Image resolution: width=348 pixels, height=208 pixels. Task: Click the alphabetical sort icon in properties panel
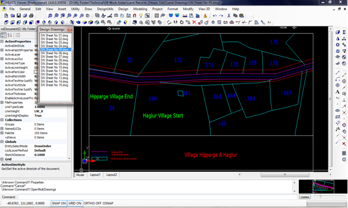point(9,35)
